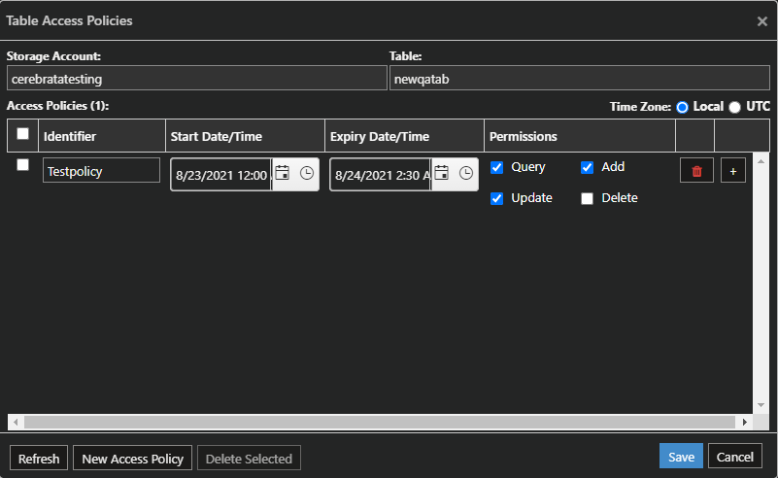Image resolution: width=778 pixels, height=478 pixels.
Task: Select UTC time zone radio button
Action: (x=735, y=107)
